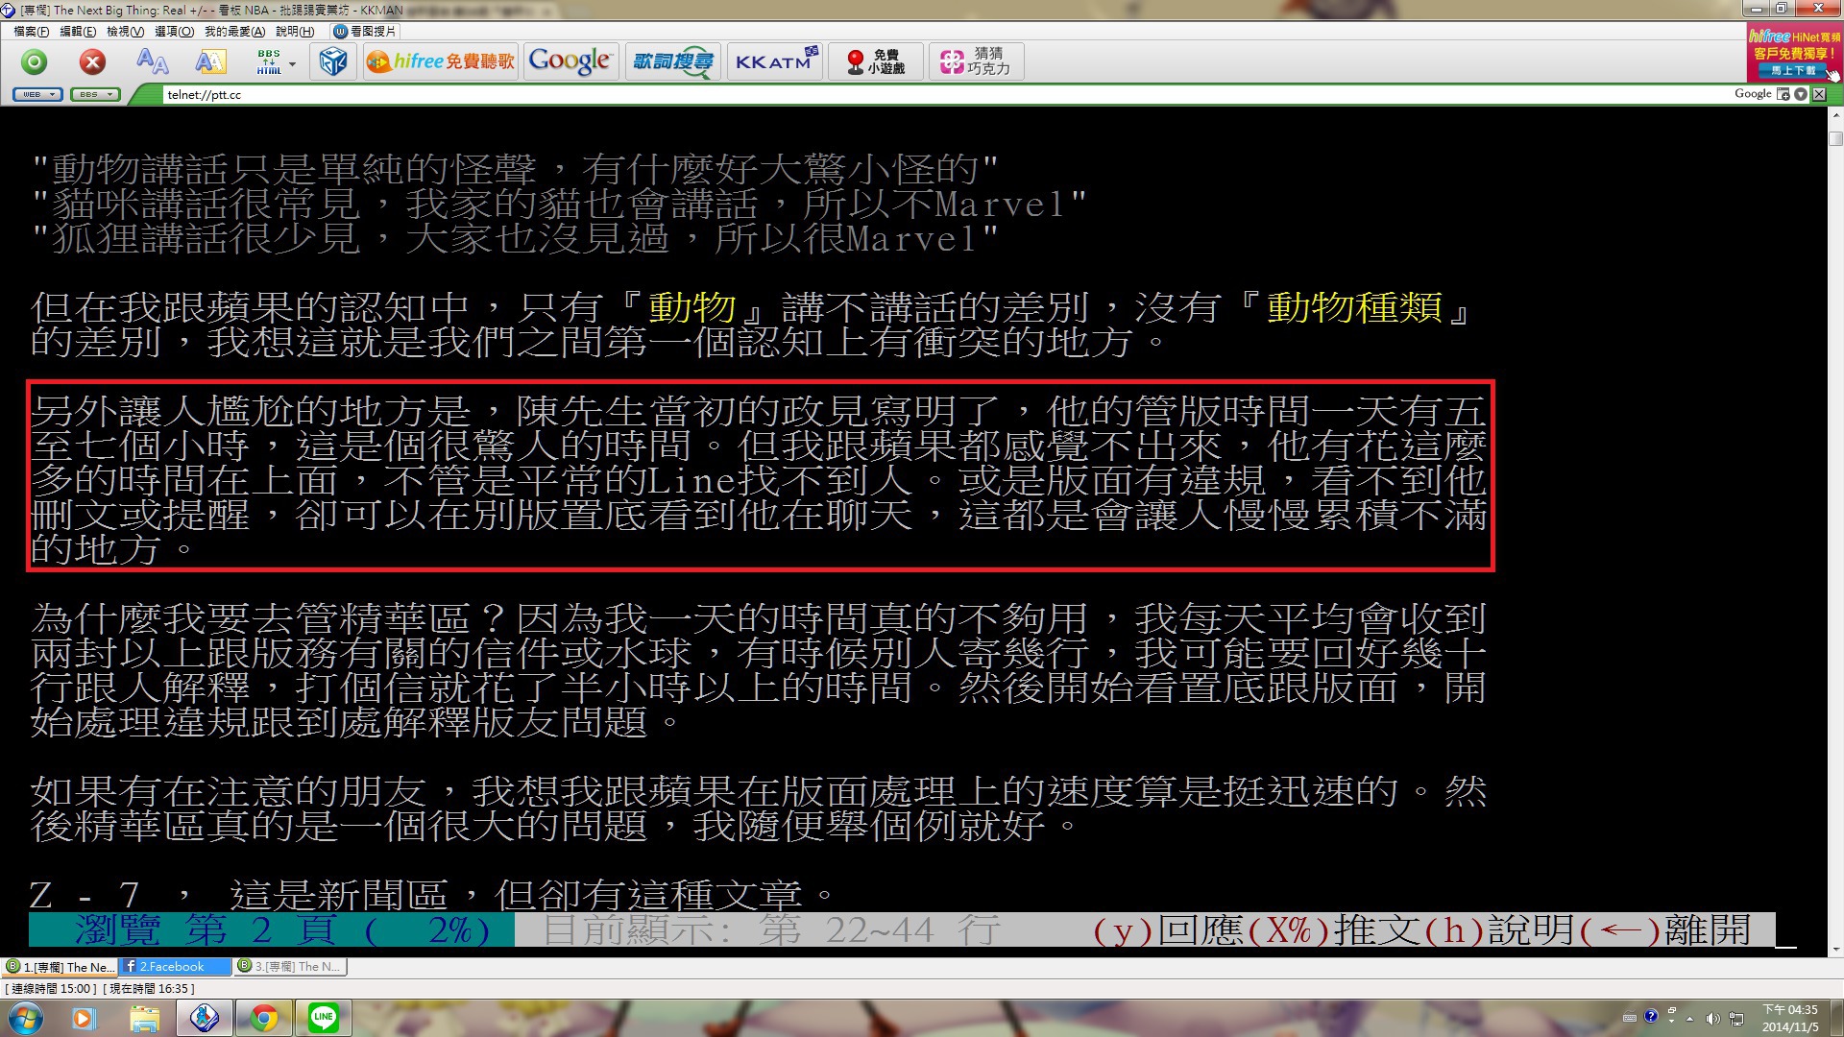The height and width of the screenshot is (1037, 1844).
Task: Switch to the 2.Facebook tab
Action: pyautogui.click(x=173, y=967)
